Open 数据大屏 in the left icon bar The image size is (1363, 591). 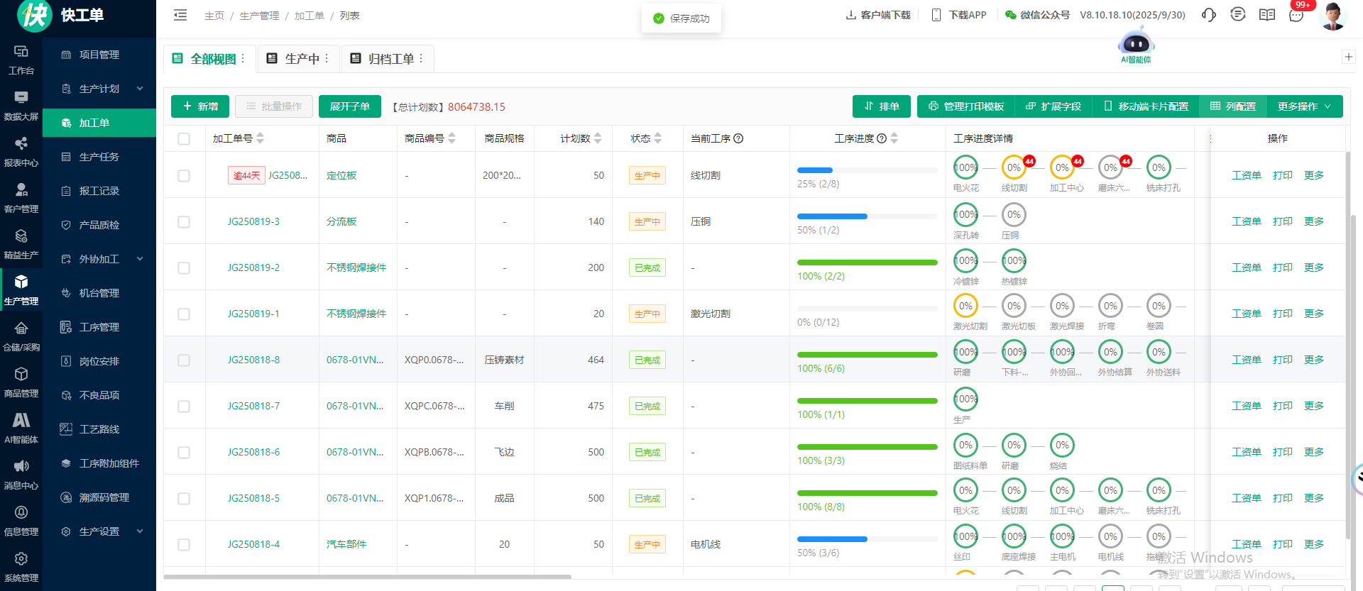tap(21, 105)
